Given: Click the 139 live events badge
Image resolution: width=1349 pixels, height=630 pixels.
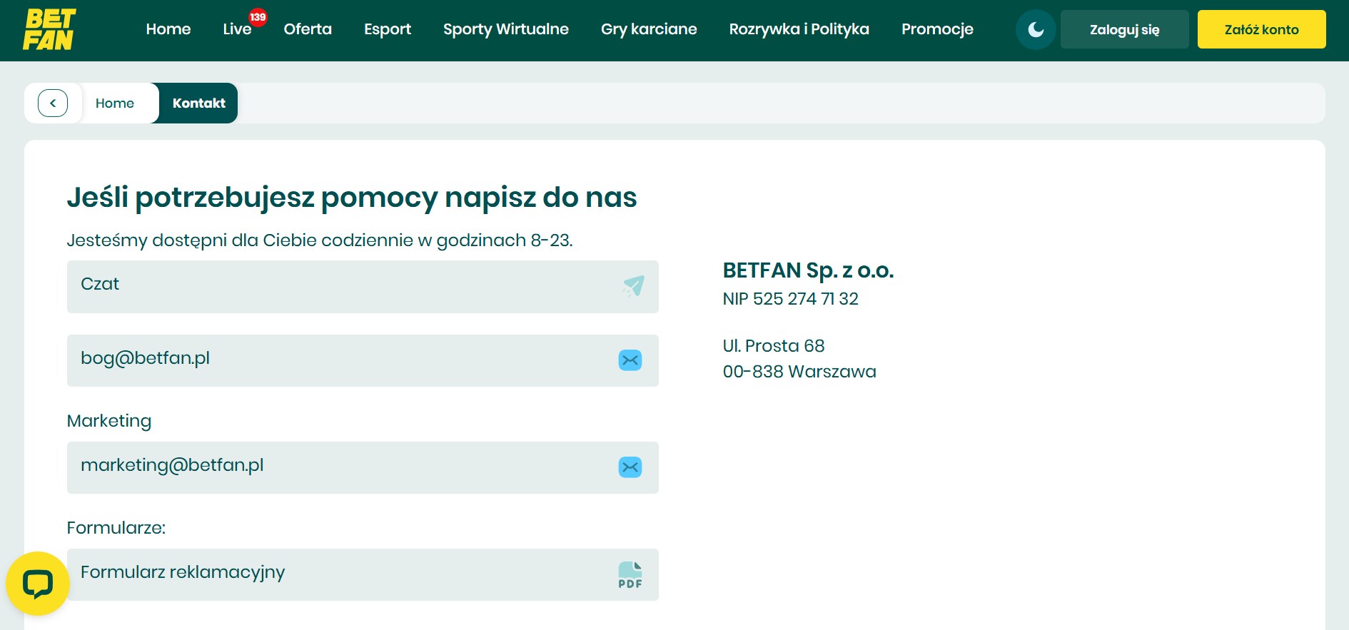Looking at the screenshot, I should coord(258,17).
